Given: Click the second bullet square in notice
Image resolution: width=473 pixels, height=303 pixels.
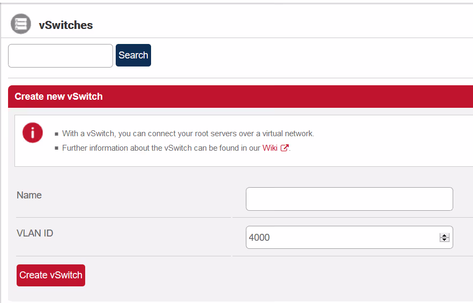Looking at the screenshot, I should (x=56, y=149).
